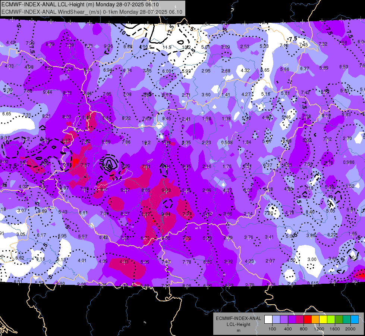
Task: Click the grid value 1.65
Action: tap(353, 233)
